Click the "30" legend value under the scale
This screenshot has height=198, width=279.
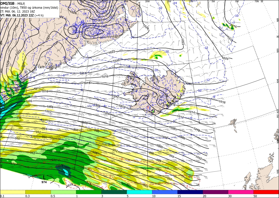point(230,196)
